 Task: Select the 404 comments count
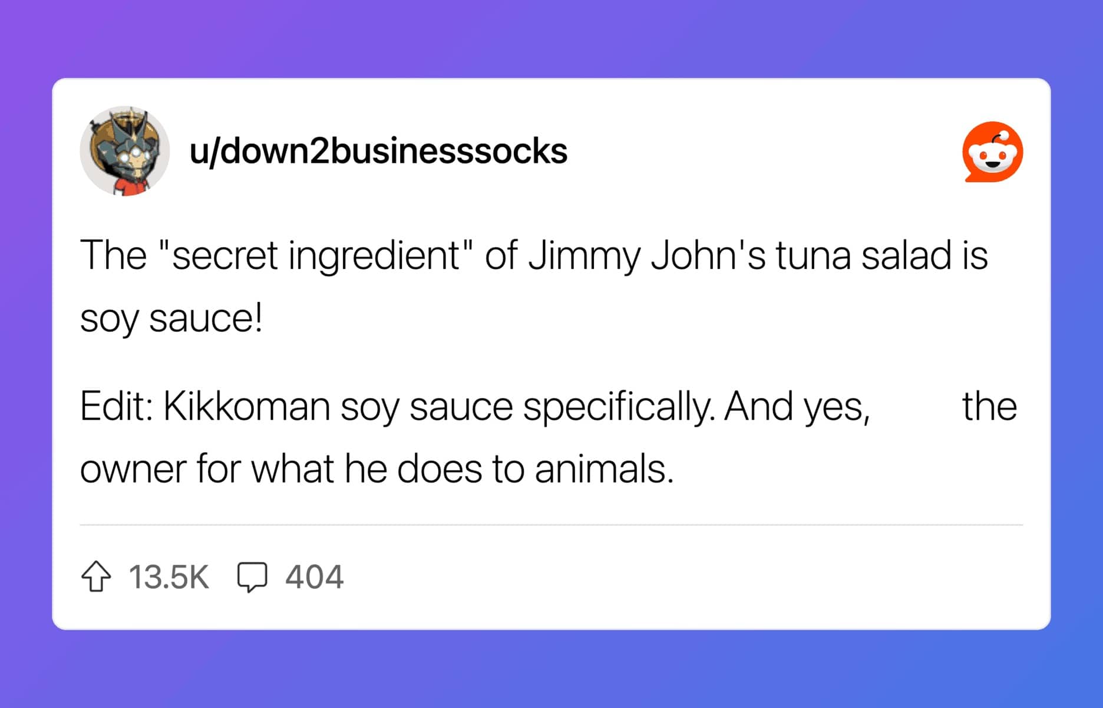pos(315,577)
